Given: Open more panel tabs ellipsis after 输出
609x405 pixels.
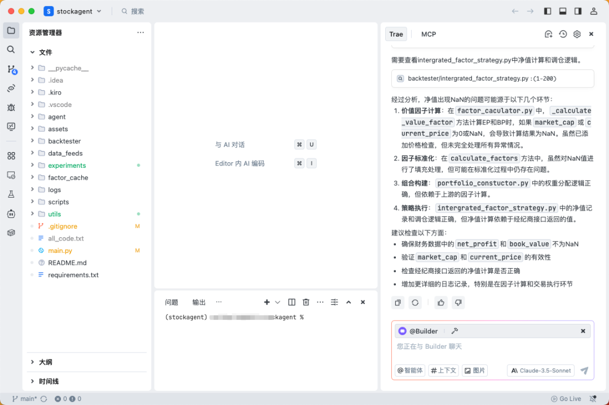Looking at the screenshot, I should (x=219, y=302).
